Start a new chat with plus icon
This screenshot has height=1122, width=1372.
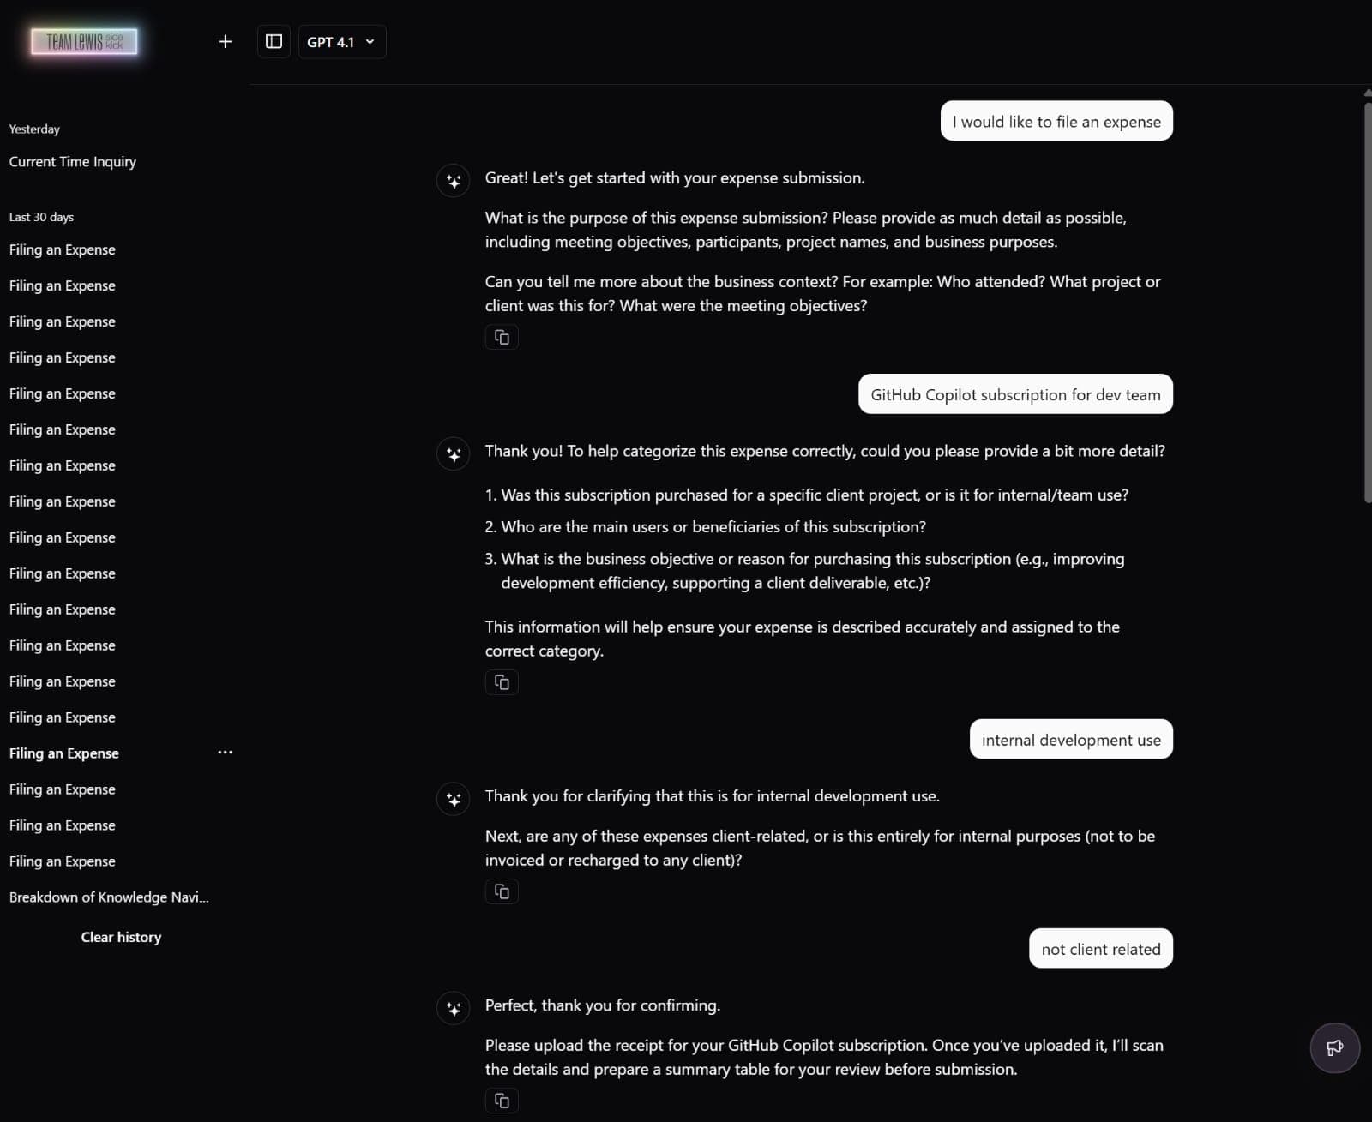[x=225, y=41]
